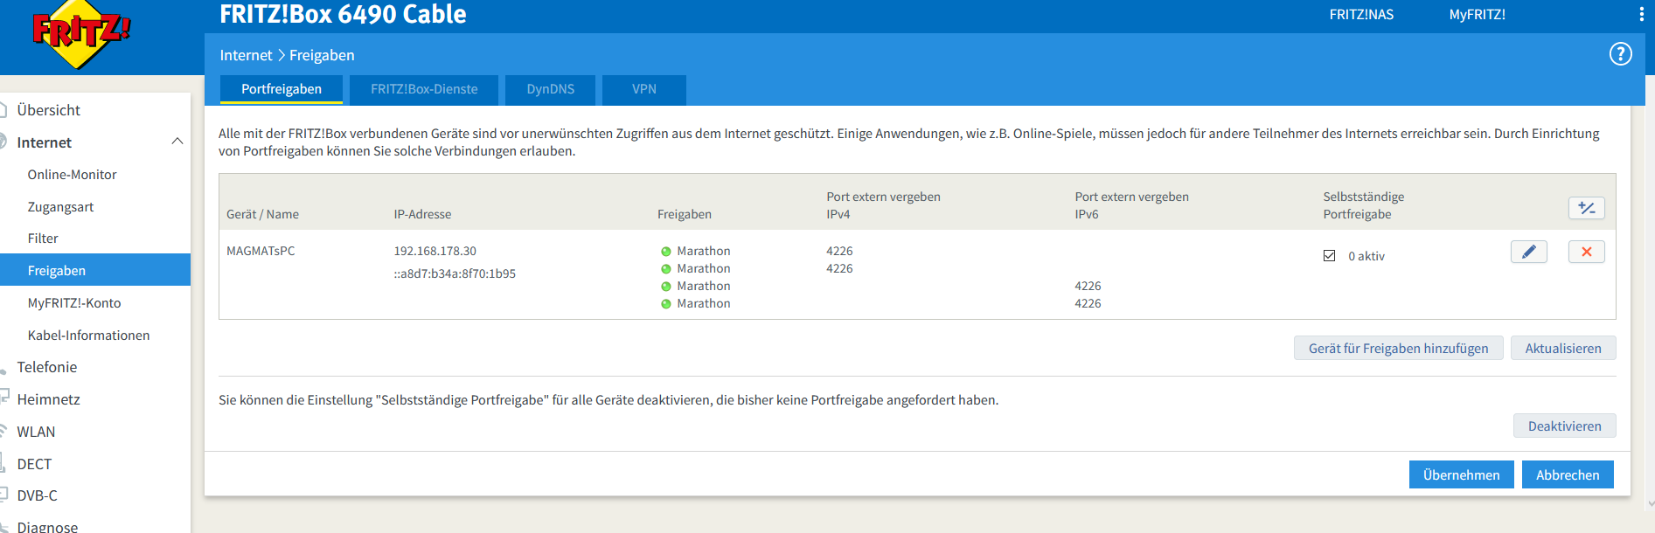The width and height of the screenshot is (1655, 533).
Task: Click the first Marathon green status dot
Action: click(x=666, y=252)
